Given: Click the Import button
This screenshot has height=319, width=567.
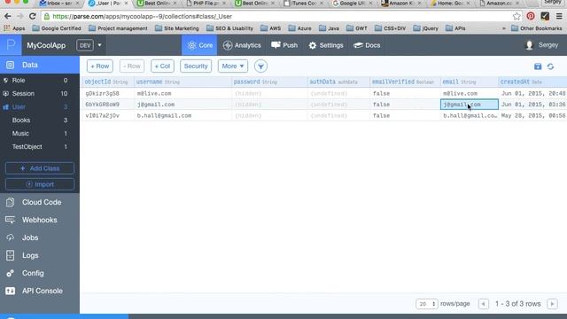Looking at the screenshot, I should [x=40, y=184].
